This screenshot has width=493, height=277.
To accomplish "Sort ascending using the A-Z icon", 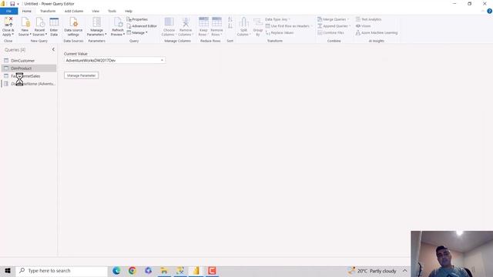I will click(230, 19).
